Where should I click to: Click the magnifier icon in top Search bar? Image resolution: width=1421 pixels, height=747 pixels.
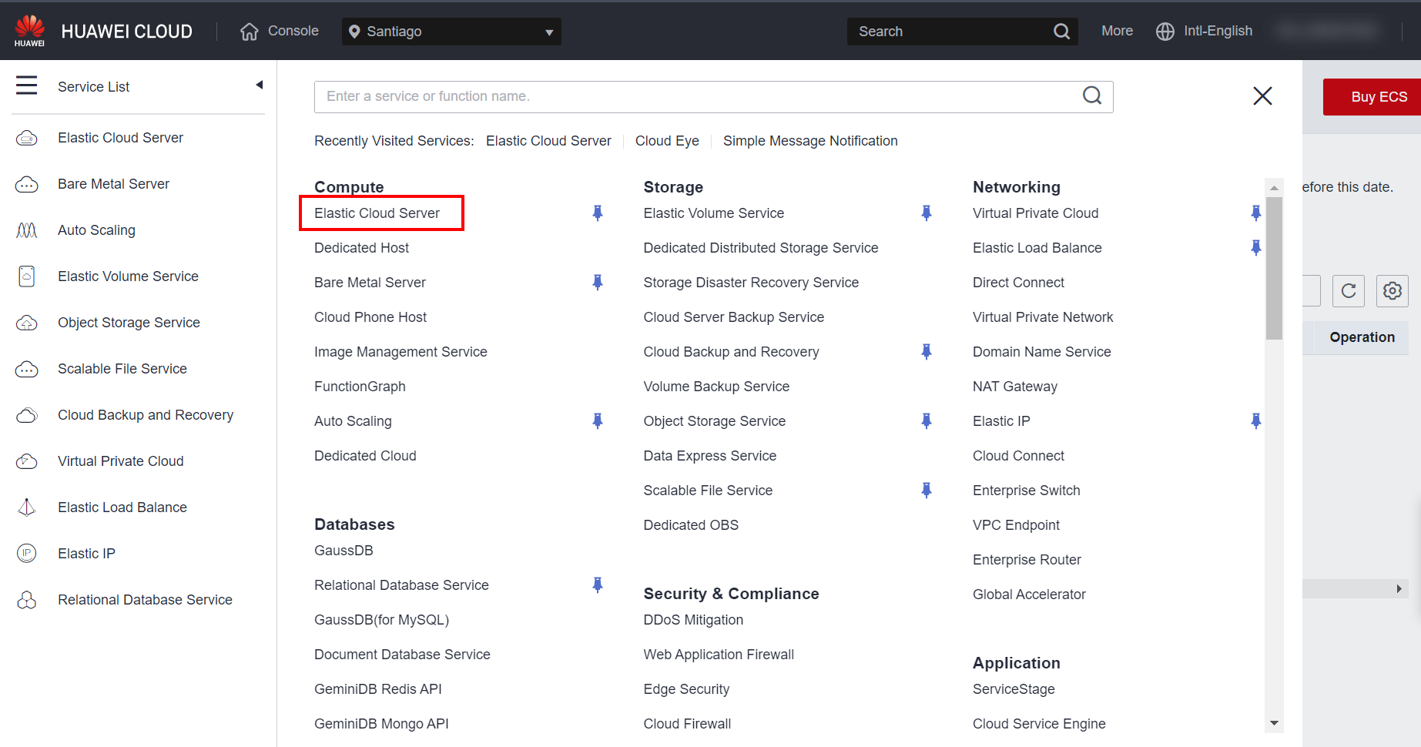[x=1061, y=32]
